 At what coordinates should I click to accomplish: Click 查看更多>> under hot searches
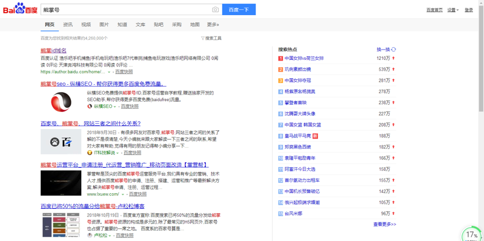385,224
